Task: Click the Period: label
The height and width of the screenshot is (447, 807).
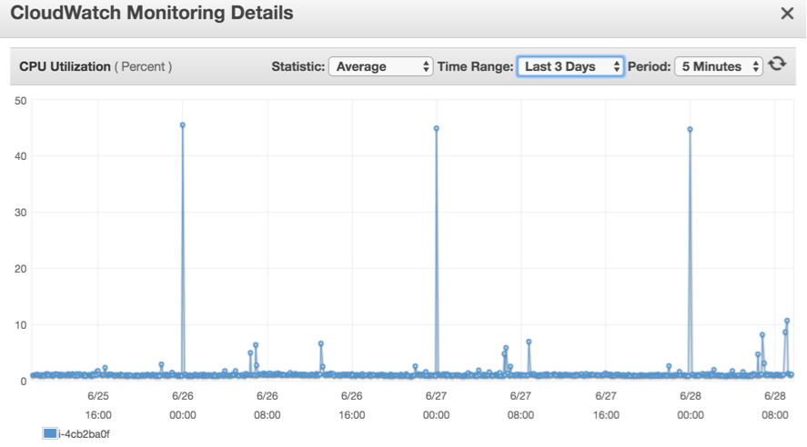Action: pos(649,67)
